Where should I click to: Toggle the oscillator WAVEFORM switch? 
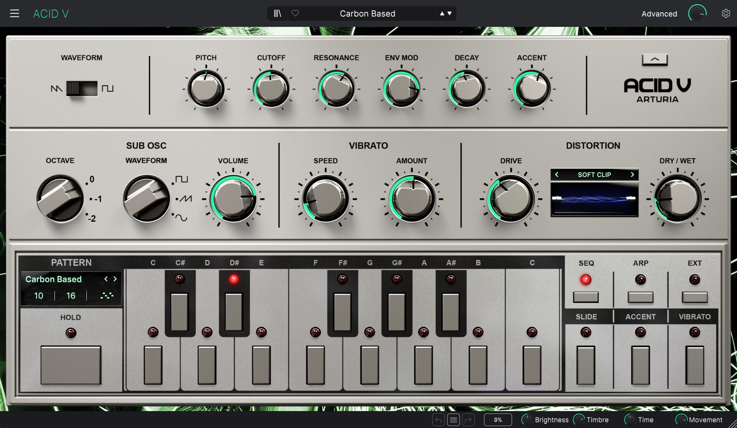coord(82,88)
